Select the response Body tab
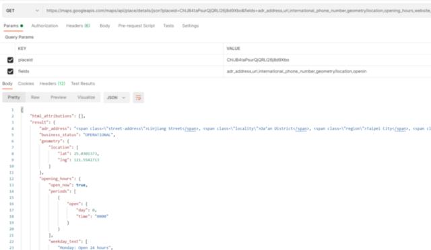 pyautogui.click(x=7, y=84)
